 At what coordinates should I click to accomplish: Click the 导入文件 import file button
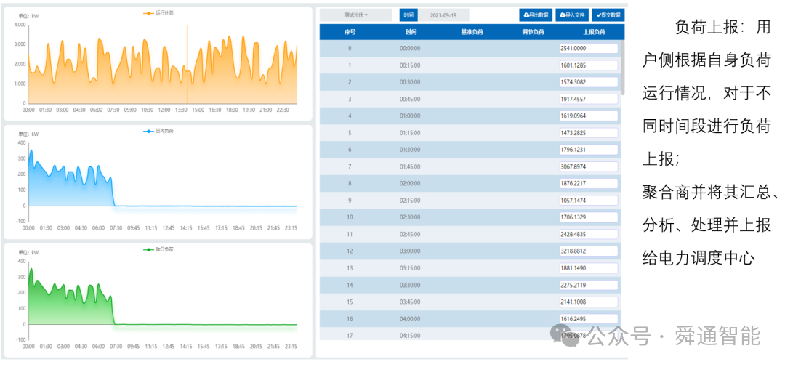(x=572, y=15)
